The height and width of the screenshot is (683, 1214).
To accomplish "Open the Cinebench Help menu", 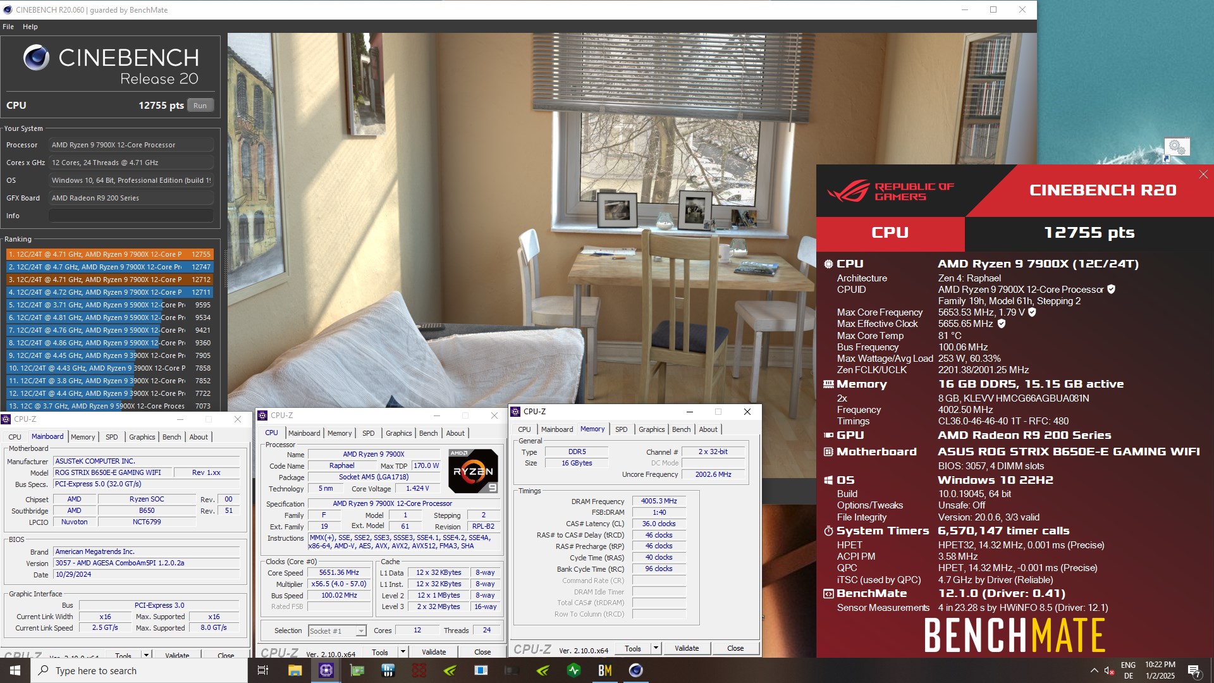I will coord(30,27).
